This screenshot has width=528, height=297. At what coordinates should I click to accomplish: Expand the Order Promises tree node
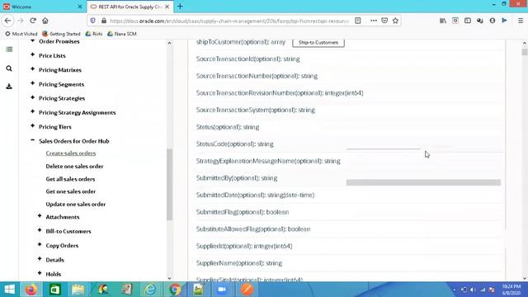click(33, 41)
